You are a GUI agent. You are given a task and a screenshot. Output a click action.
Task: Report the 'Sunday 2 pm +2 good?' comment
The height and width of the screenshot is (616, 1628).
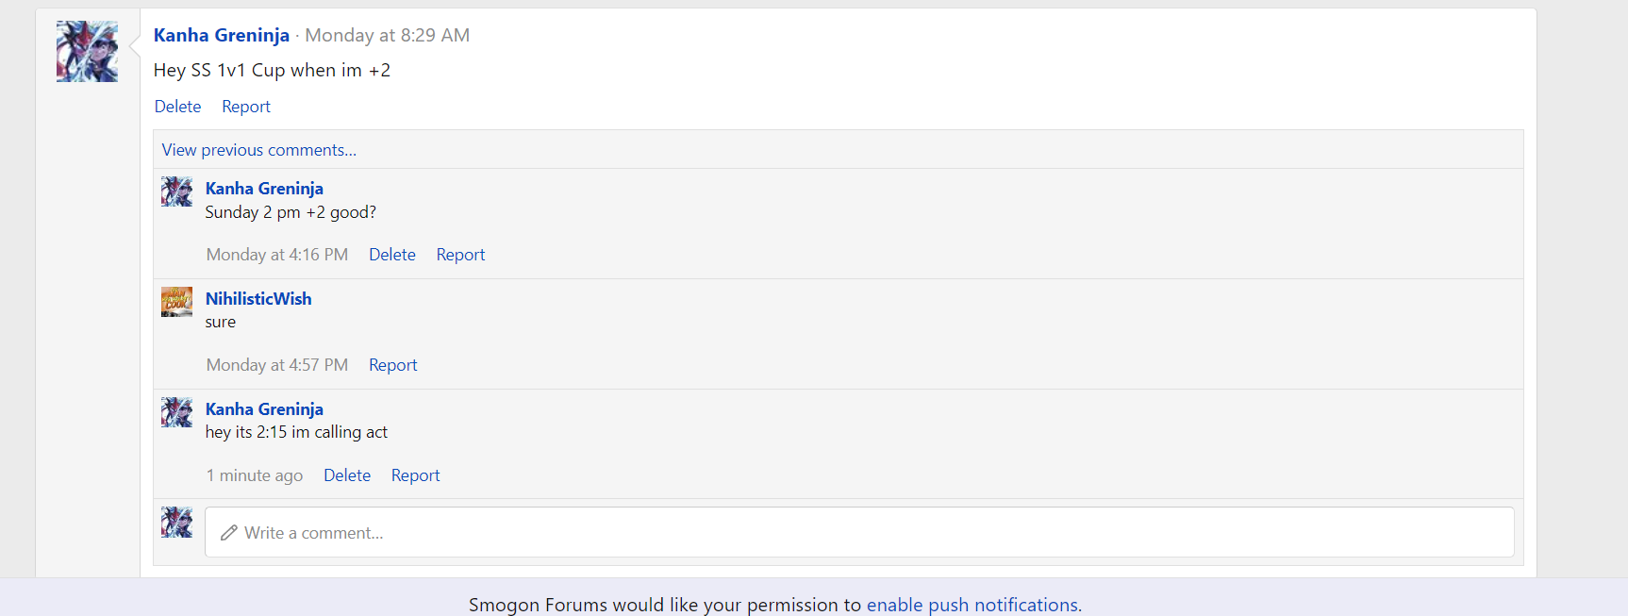[x=460, y=255]
